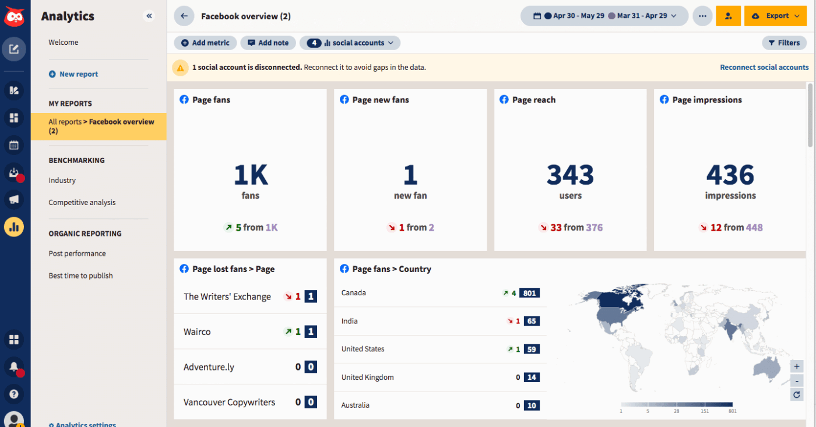The width and height of the screenshot is (816, 427).
Task: Collapse the Analytics sidebar with the double chevron
Action: pyautogui.click(x=149, y=16)
